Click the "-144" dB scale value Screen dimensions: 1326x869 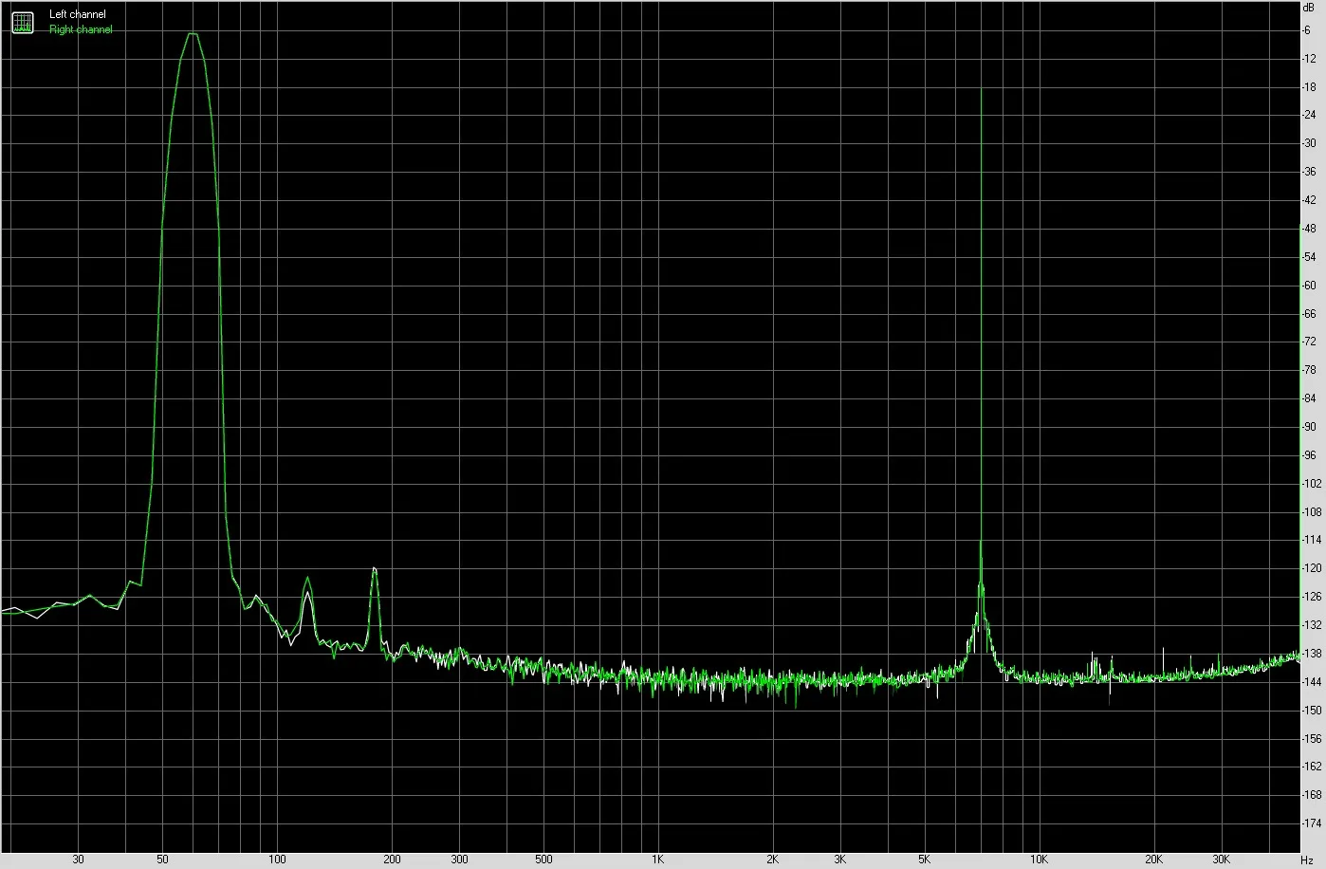point(1312,682)
